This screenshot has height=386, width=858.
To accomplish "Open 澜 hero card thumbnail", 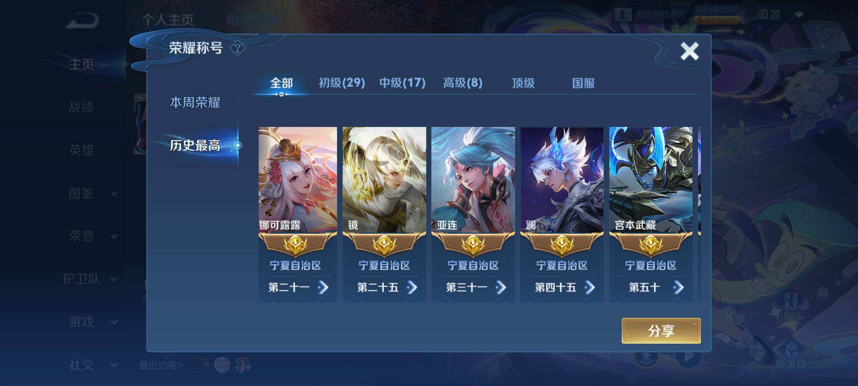I will [x=562, y=180].
